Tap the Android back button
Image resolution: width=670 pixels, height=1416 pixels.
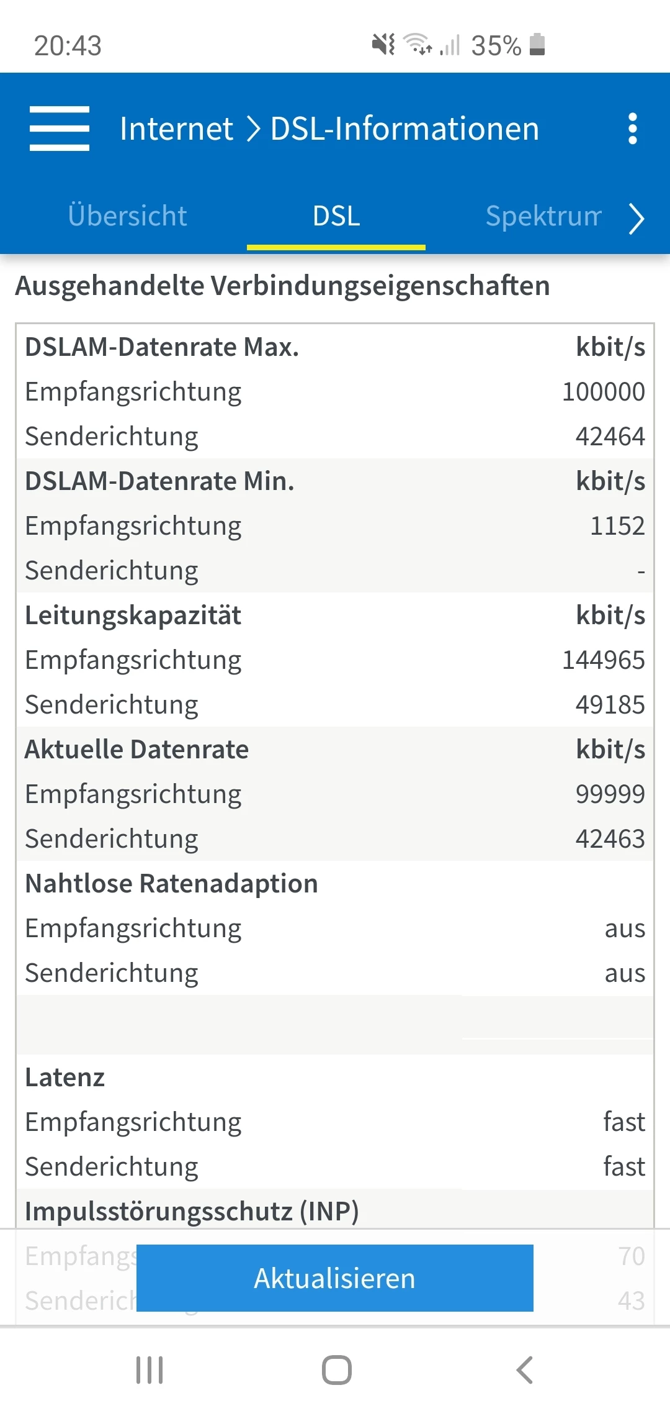pyautogui.click(x=524, y=1369)
